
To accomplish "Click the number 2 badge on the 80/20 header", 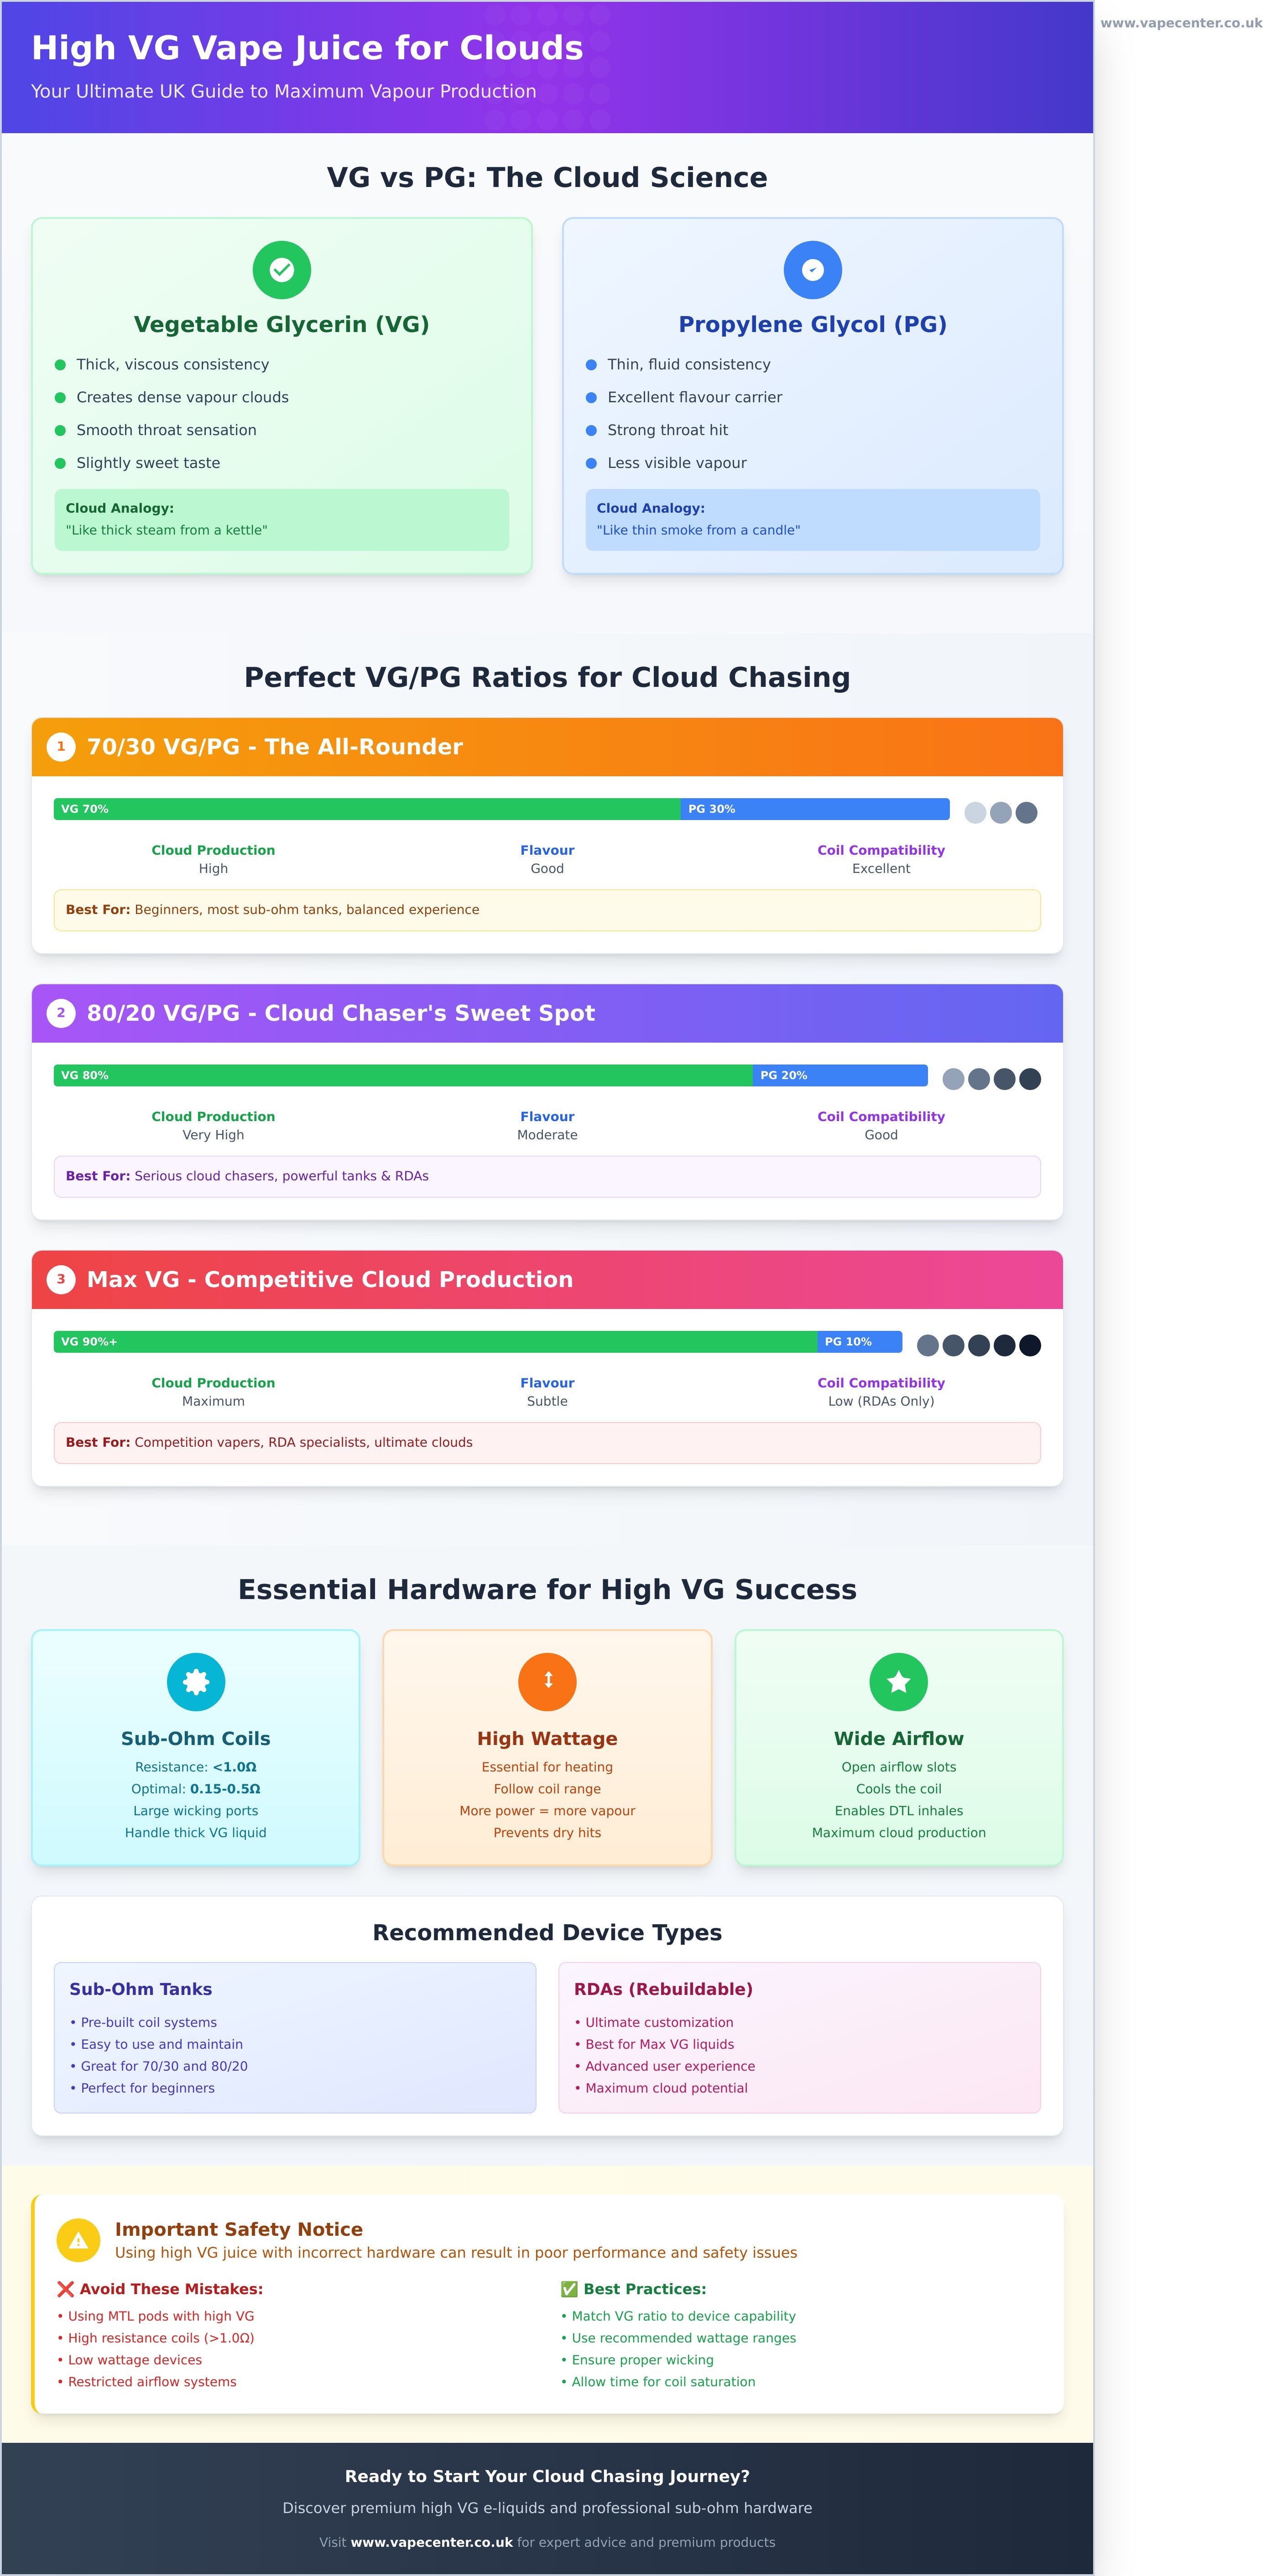I will point(61,1013).
